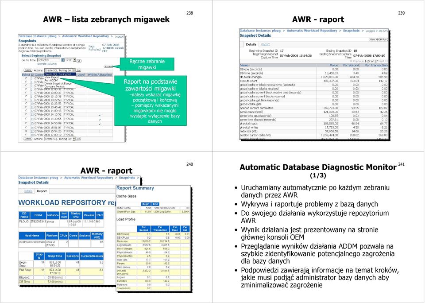The image size is (425, 303).
Task: Open snapshot ID 13 link in the list
Action: point(32,114)
